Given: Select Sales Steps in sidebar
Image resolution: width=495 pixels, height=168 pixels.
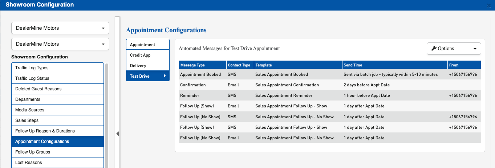Looking at the screenshot, I should click(57, 120).
